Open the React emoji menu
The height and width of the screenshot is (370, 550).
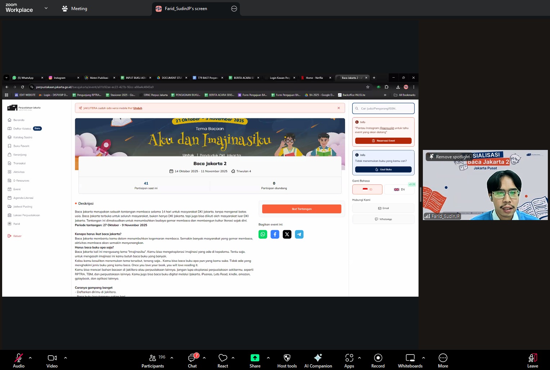[223, 361]
